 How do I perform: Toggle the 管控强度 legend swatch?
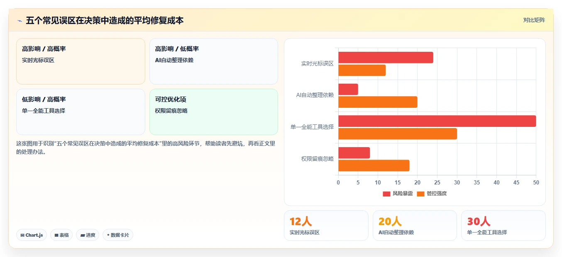(420, 194)
